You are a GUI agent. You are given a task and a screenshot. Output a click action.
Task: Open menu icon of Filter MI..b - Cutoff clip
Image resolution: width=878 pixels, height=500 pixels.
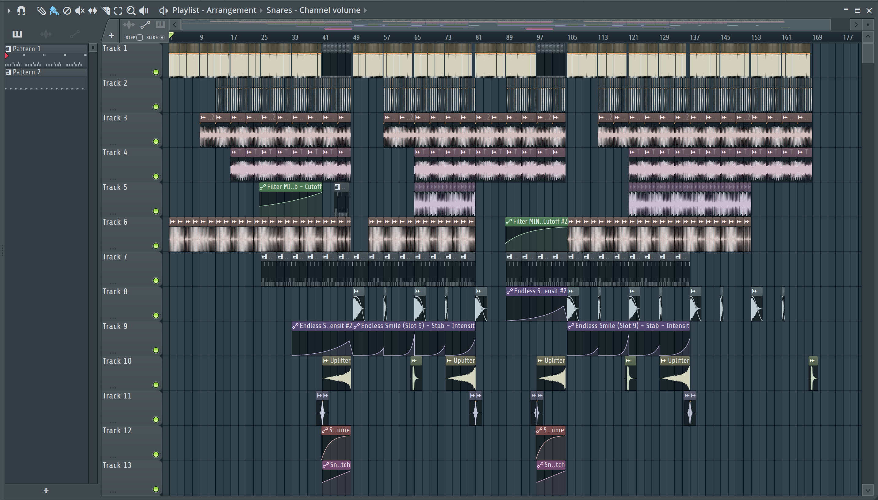263,187
